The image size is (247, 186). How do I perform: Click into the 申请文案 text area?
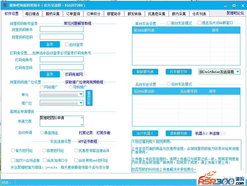tap(60, 121)
